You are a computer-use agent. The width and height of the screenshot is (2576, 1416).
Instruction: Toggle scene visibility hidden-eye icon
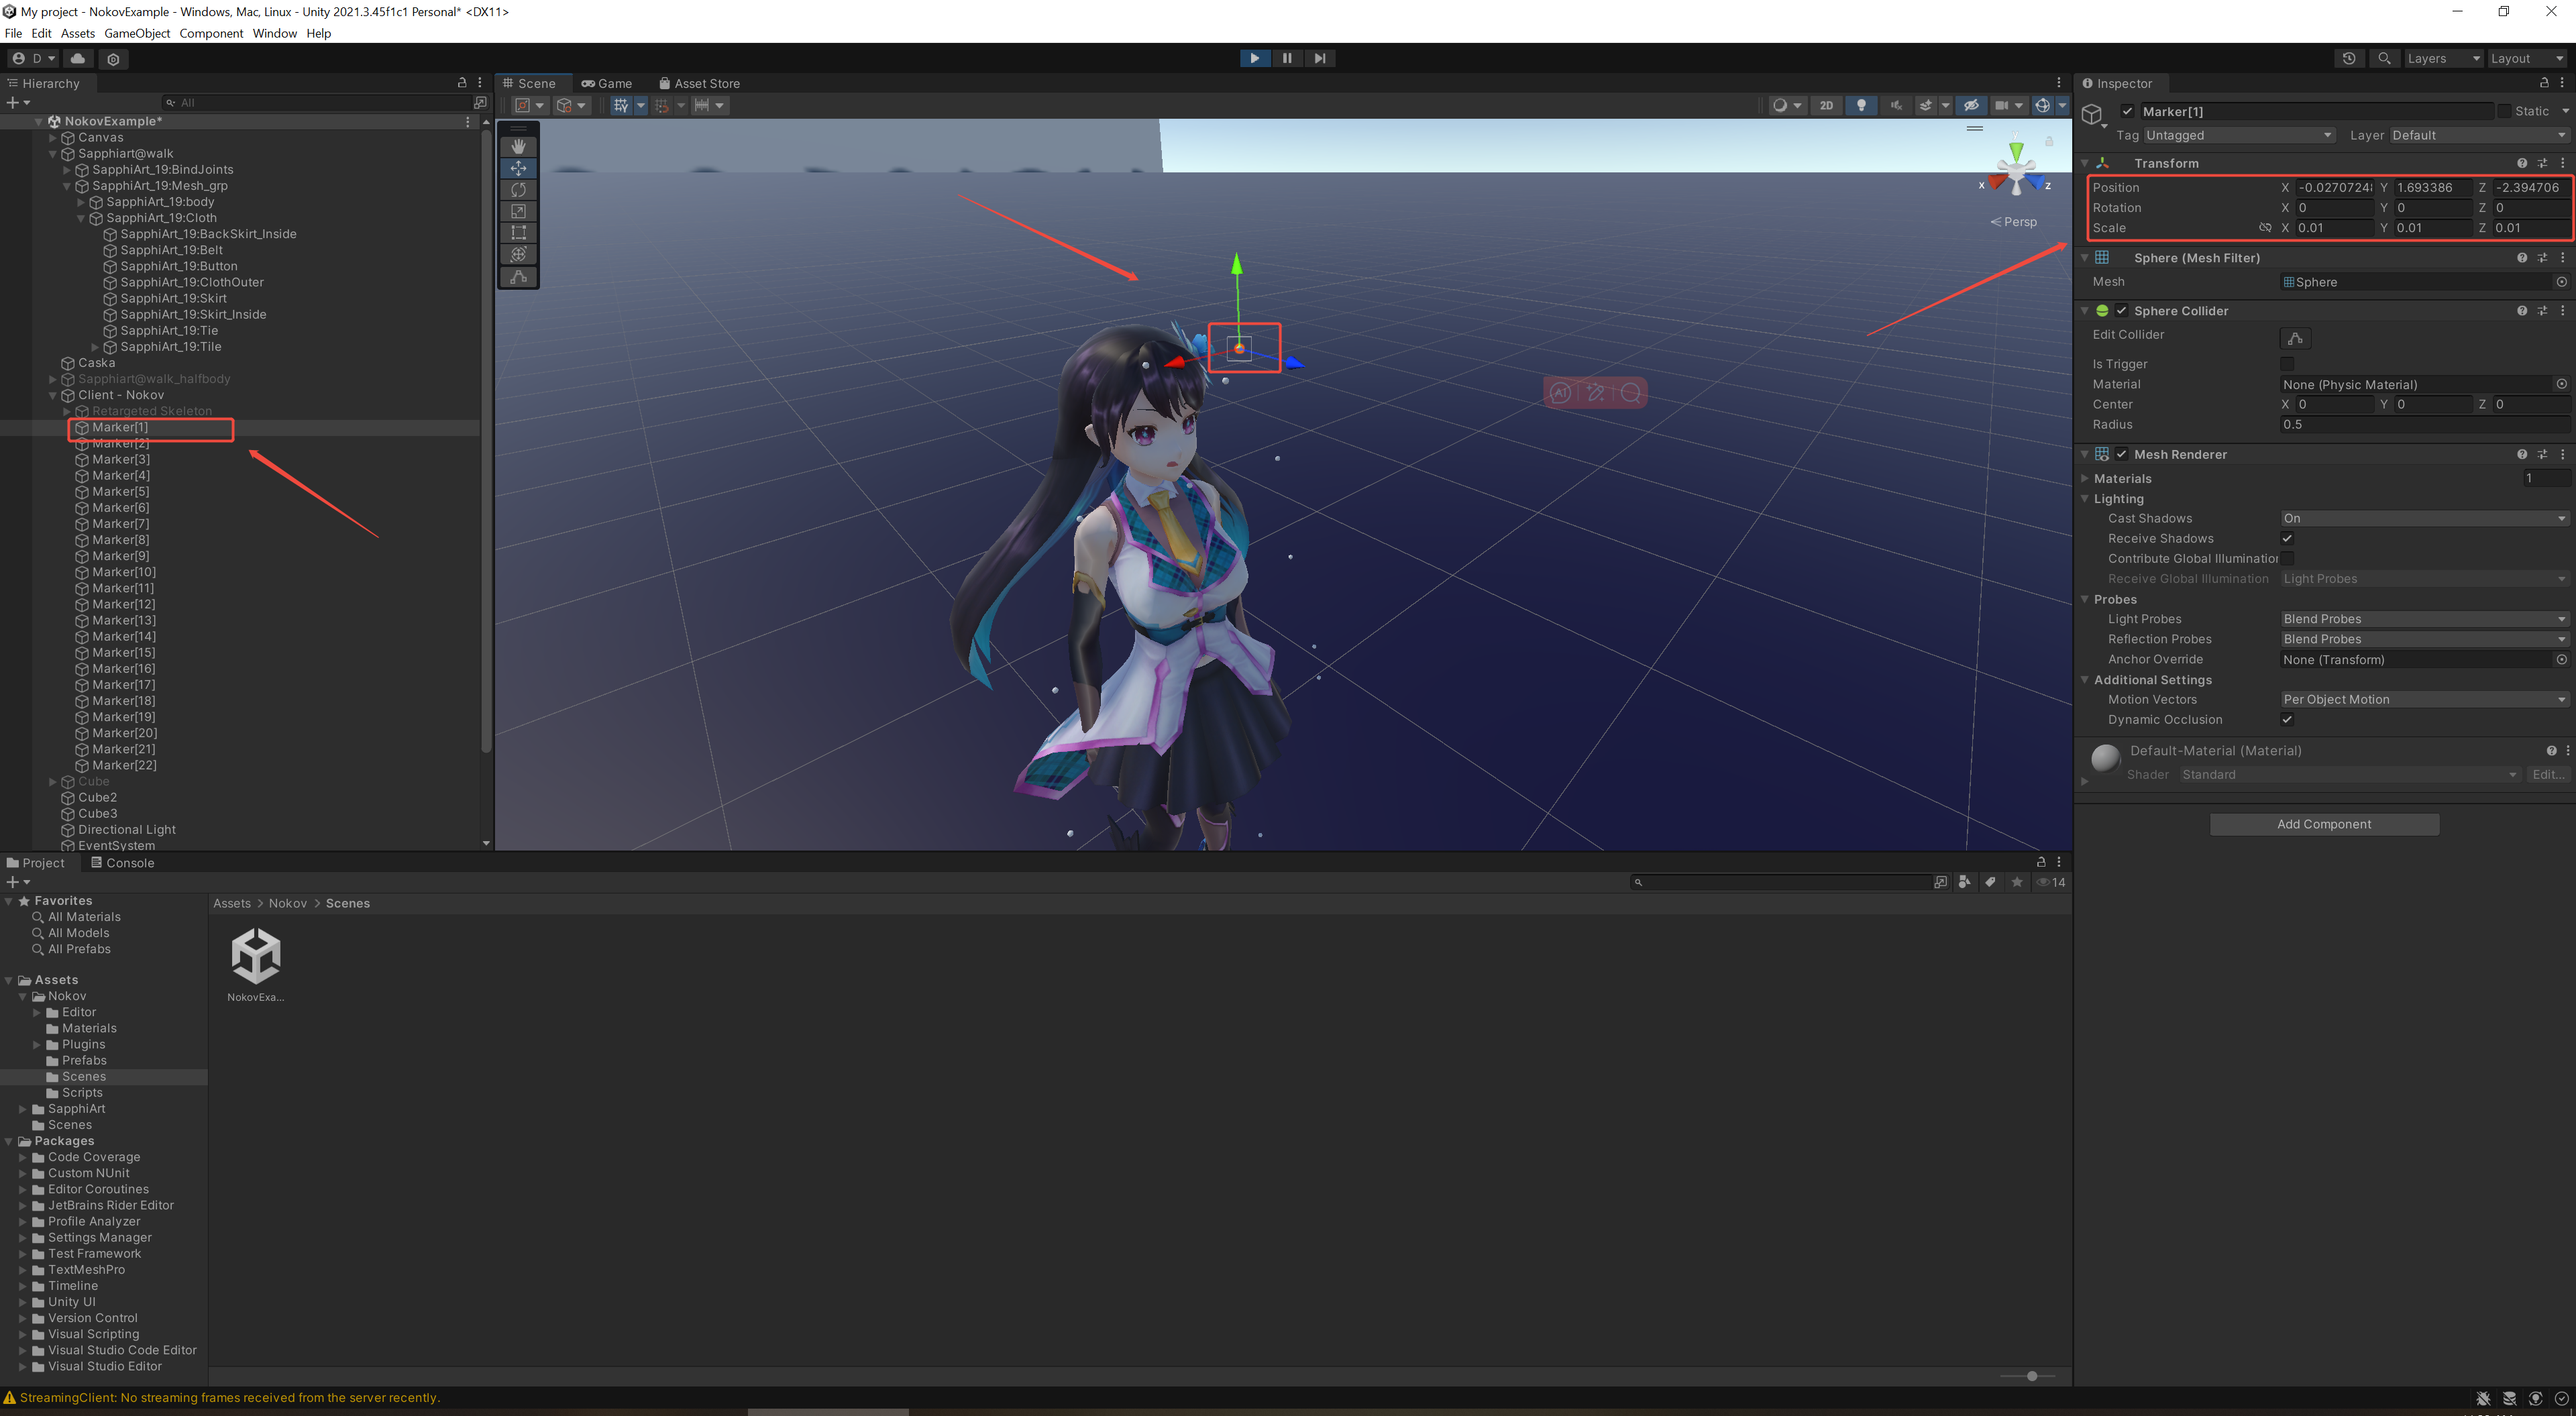[x=1971, y=105]
